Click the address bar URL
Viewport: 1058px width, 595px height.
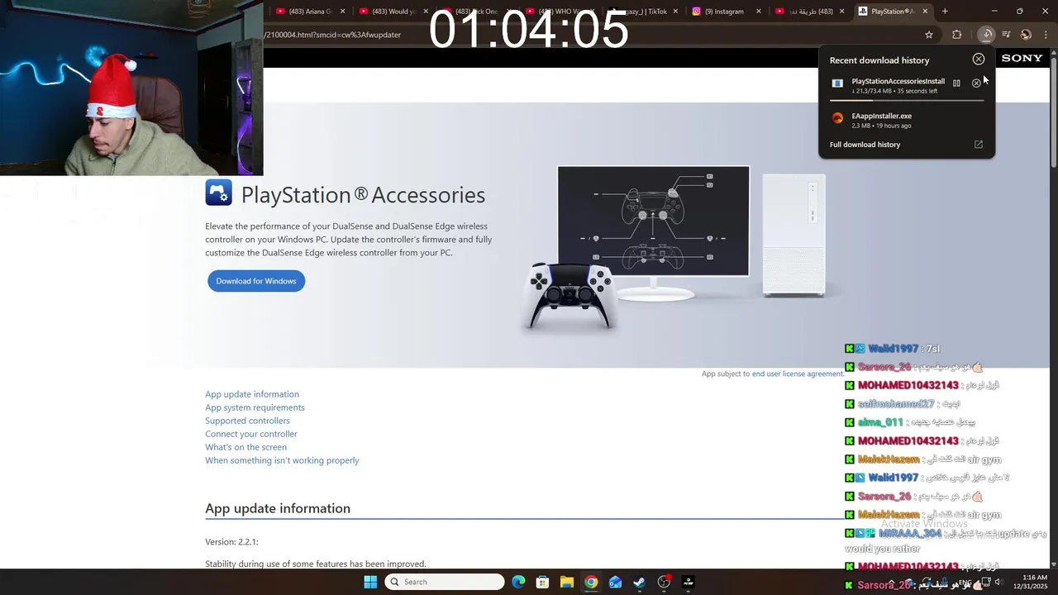click(332, 35)
